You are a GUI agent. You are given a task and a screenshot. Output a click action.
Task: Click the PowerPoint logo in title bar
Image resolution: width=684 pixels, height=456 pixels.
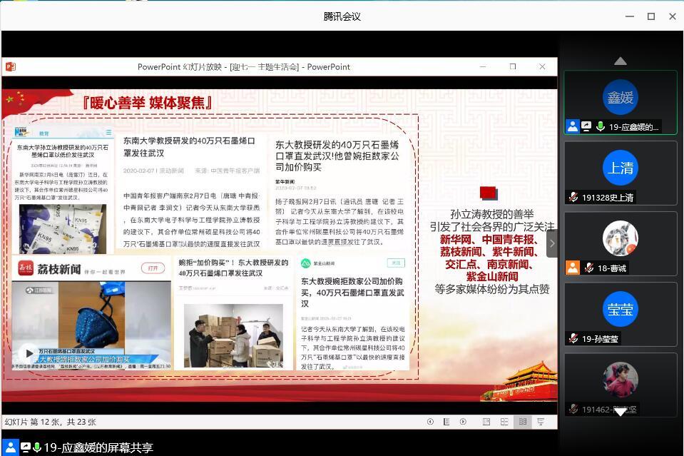pyautogui.click(x=11, y=66)
